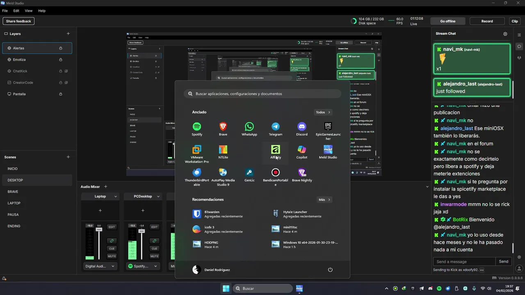
Task: Open Epic Games Launcher pinned icon
Action: (x=328, y=131)
